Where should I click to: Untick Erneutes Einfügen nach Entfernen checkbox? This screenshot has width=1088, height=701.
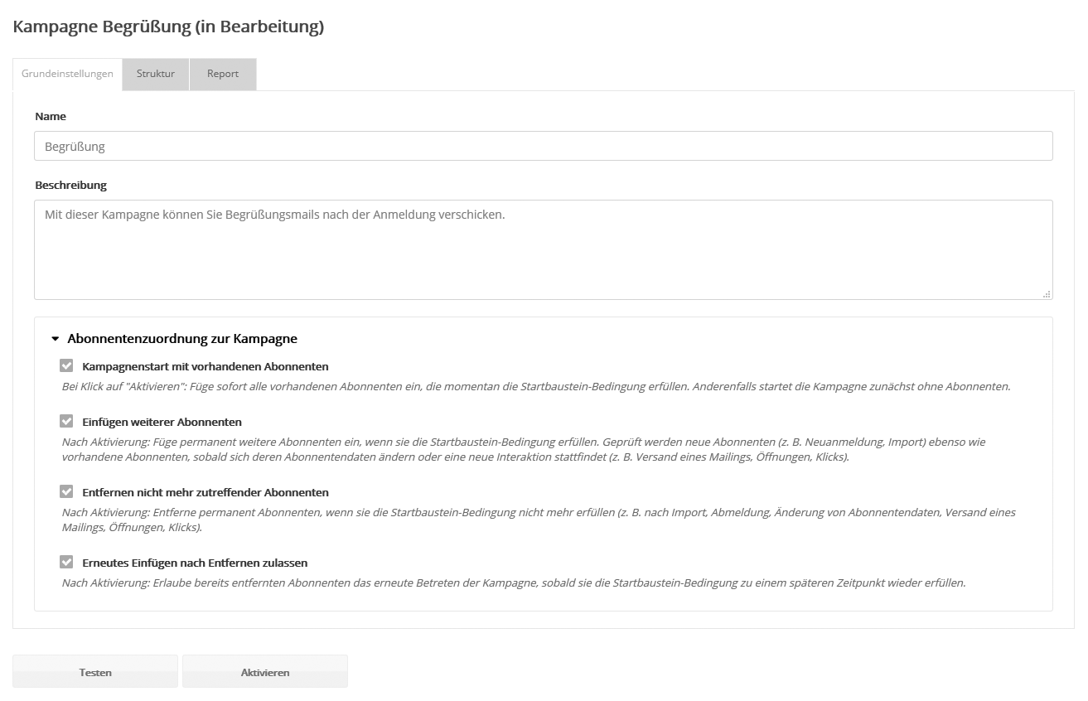67,563
